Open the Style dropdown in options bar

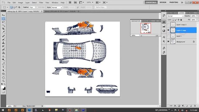pos(57,7)
